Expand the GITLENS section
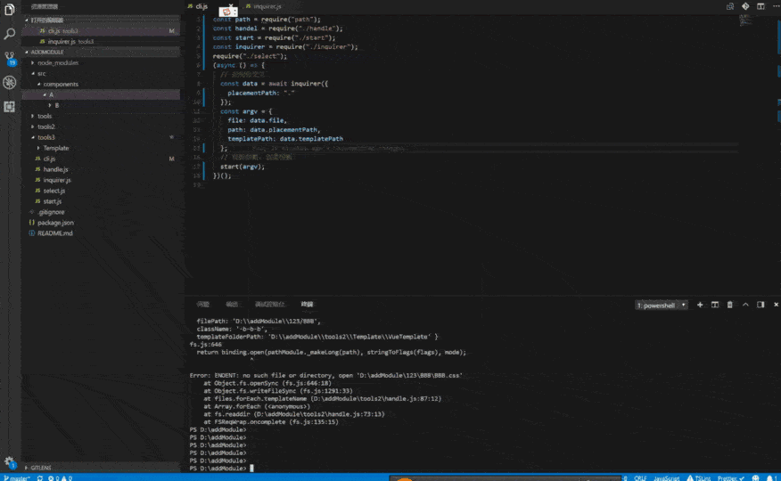The width and height of the screenshot is (781, 481). pos(101,468)
